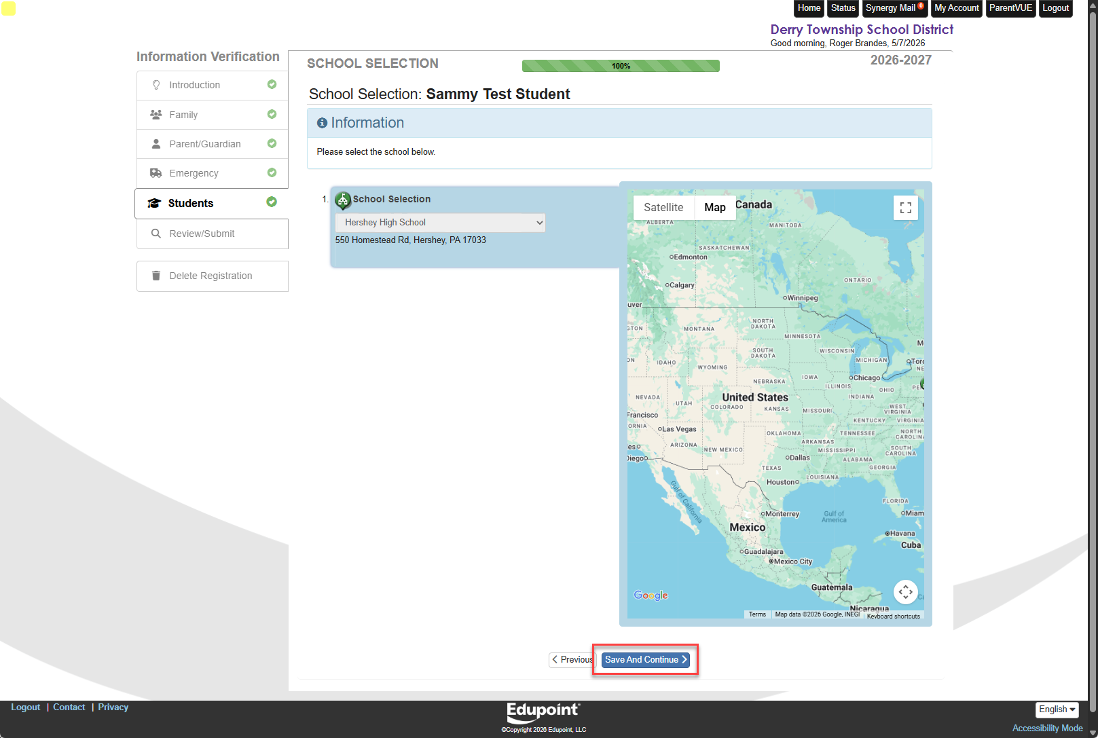The height and width of the screenshot is (738, 1098).
Task: Click the Edupoint logo in footer
Action: coord(543,712)
